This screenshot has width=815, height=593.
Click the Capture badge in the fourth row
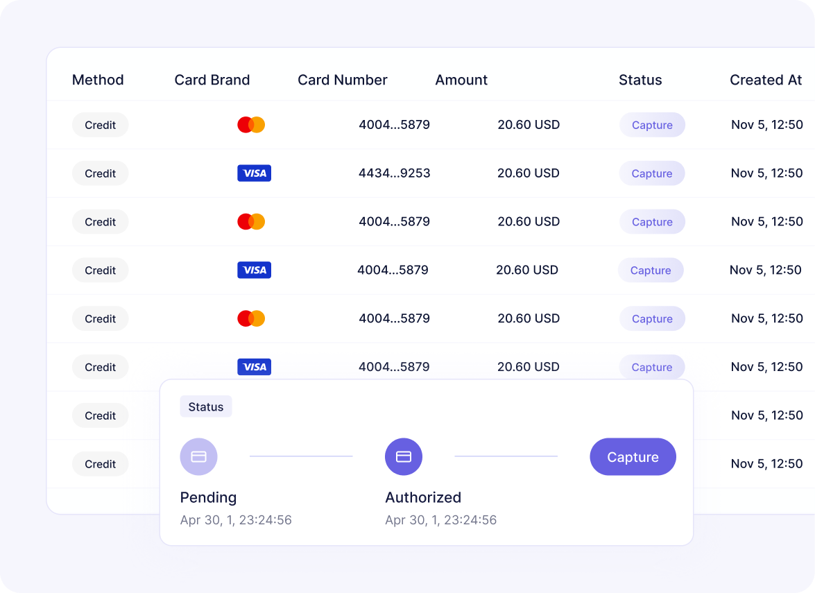651,270
